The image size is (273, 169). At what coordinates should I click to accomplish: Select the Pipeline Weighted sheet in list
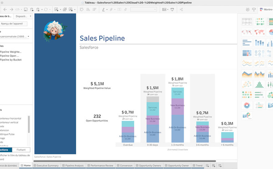(10, 52)
